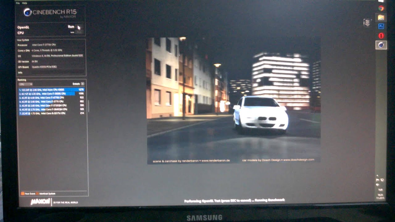The width and height of the screenshot is (395, 222).
Task: Launch Photoshop from the taskbar
Action: pyautogui.click(x=381, y=27)
